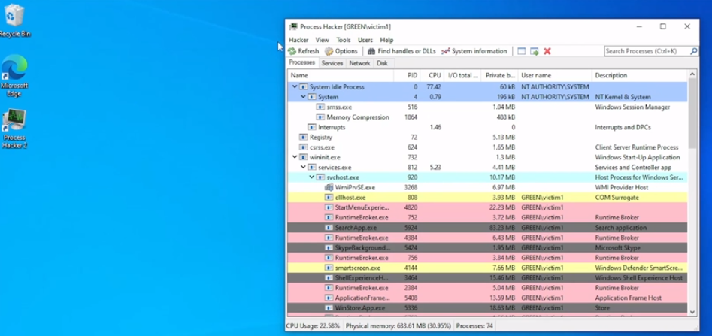712x336 pixels.
Task: Collapse the System Idle Process tree node
Action: pos(295,86)
